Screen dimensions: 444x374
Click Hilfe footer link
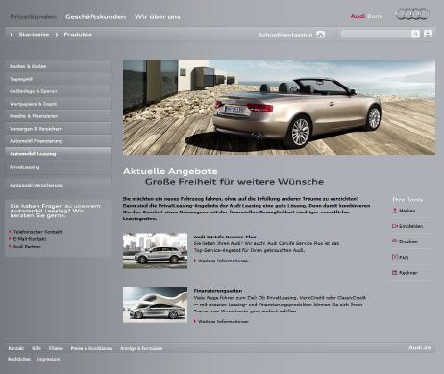pos(37,348)
